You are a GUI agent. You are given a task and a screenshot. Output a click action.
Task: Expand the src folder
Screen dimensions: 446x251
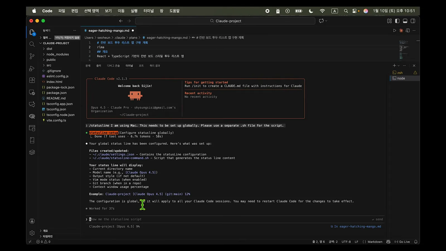coord(49,65)
